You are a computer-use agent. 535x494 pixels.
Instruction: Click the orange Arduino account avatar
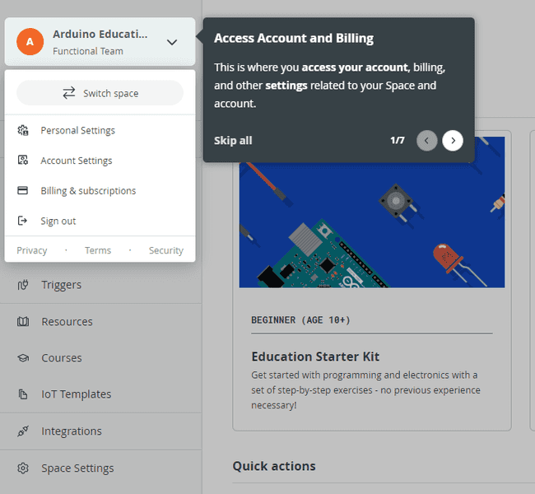click(30, 41)
